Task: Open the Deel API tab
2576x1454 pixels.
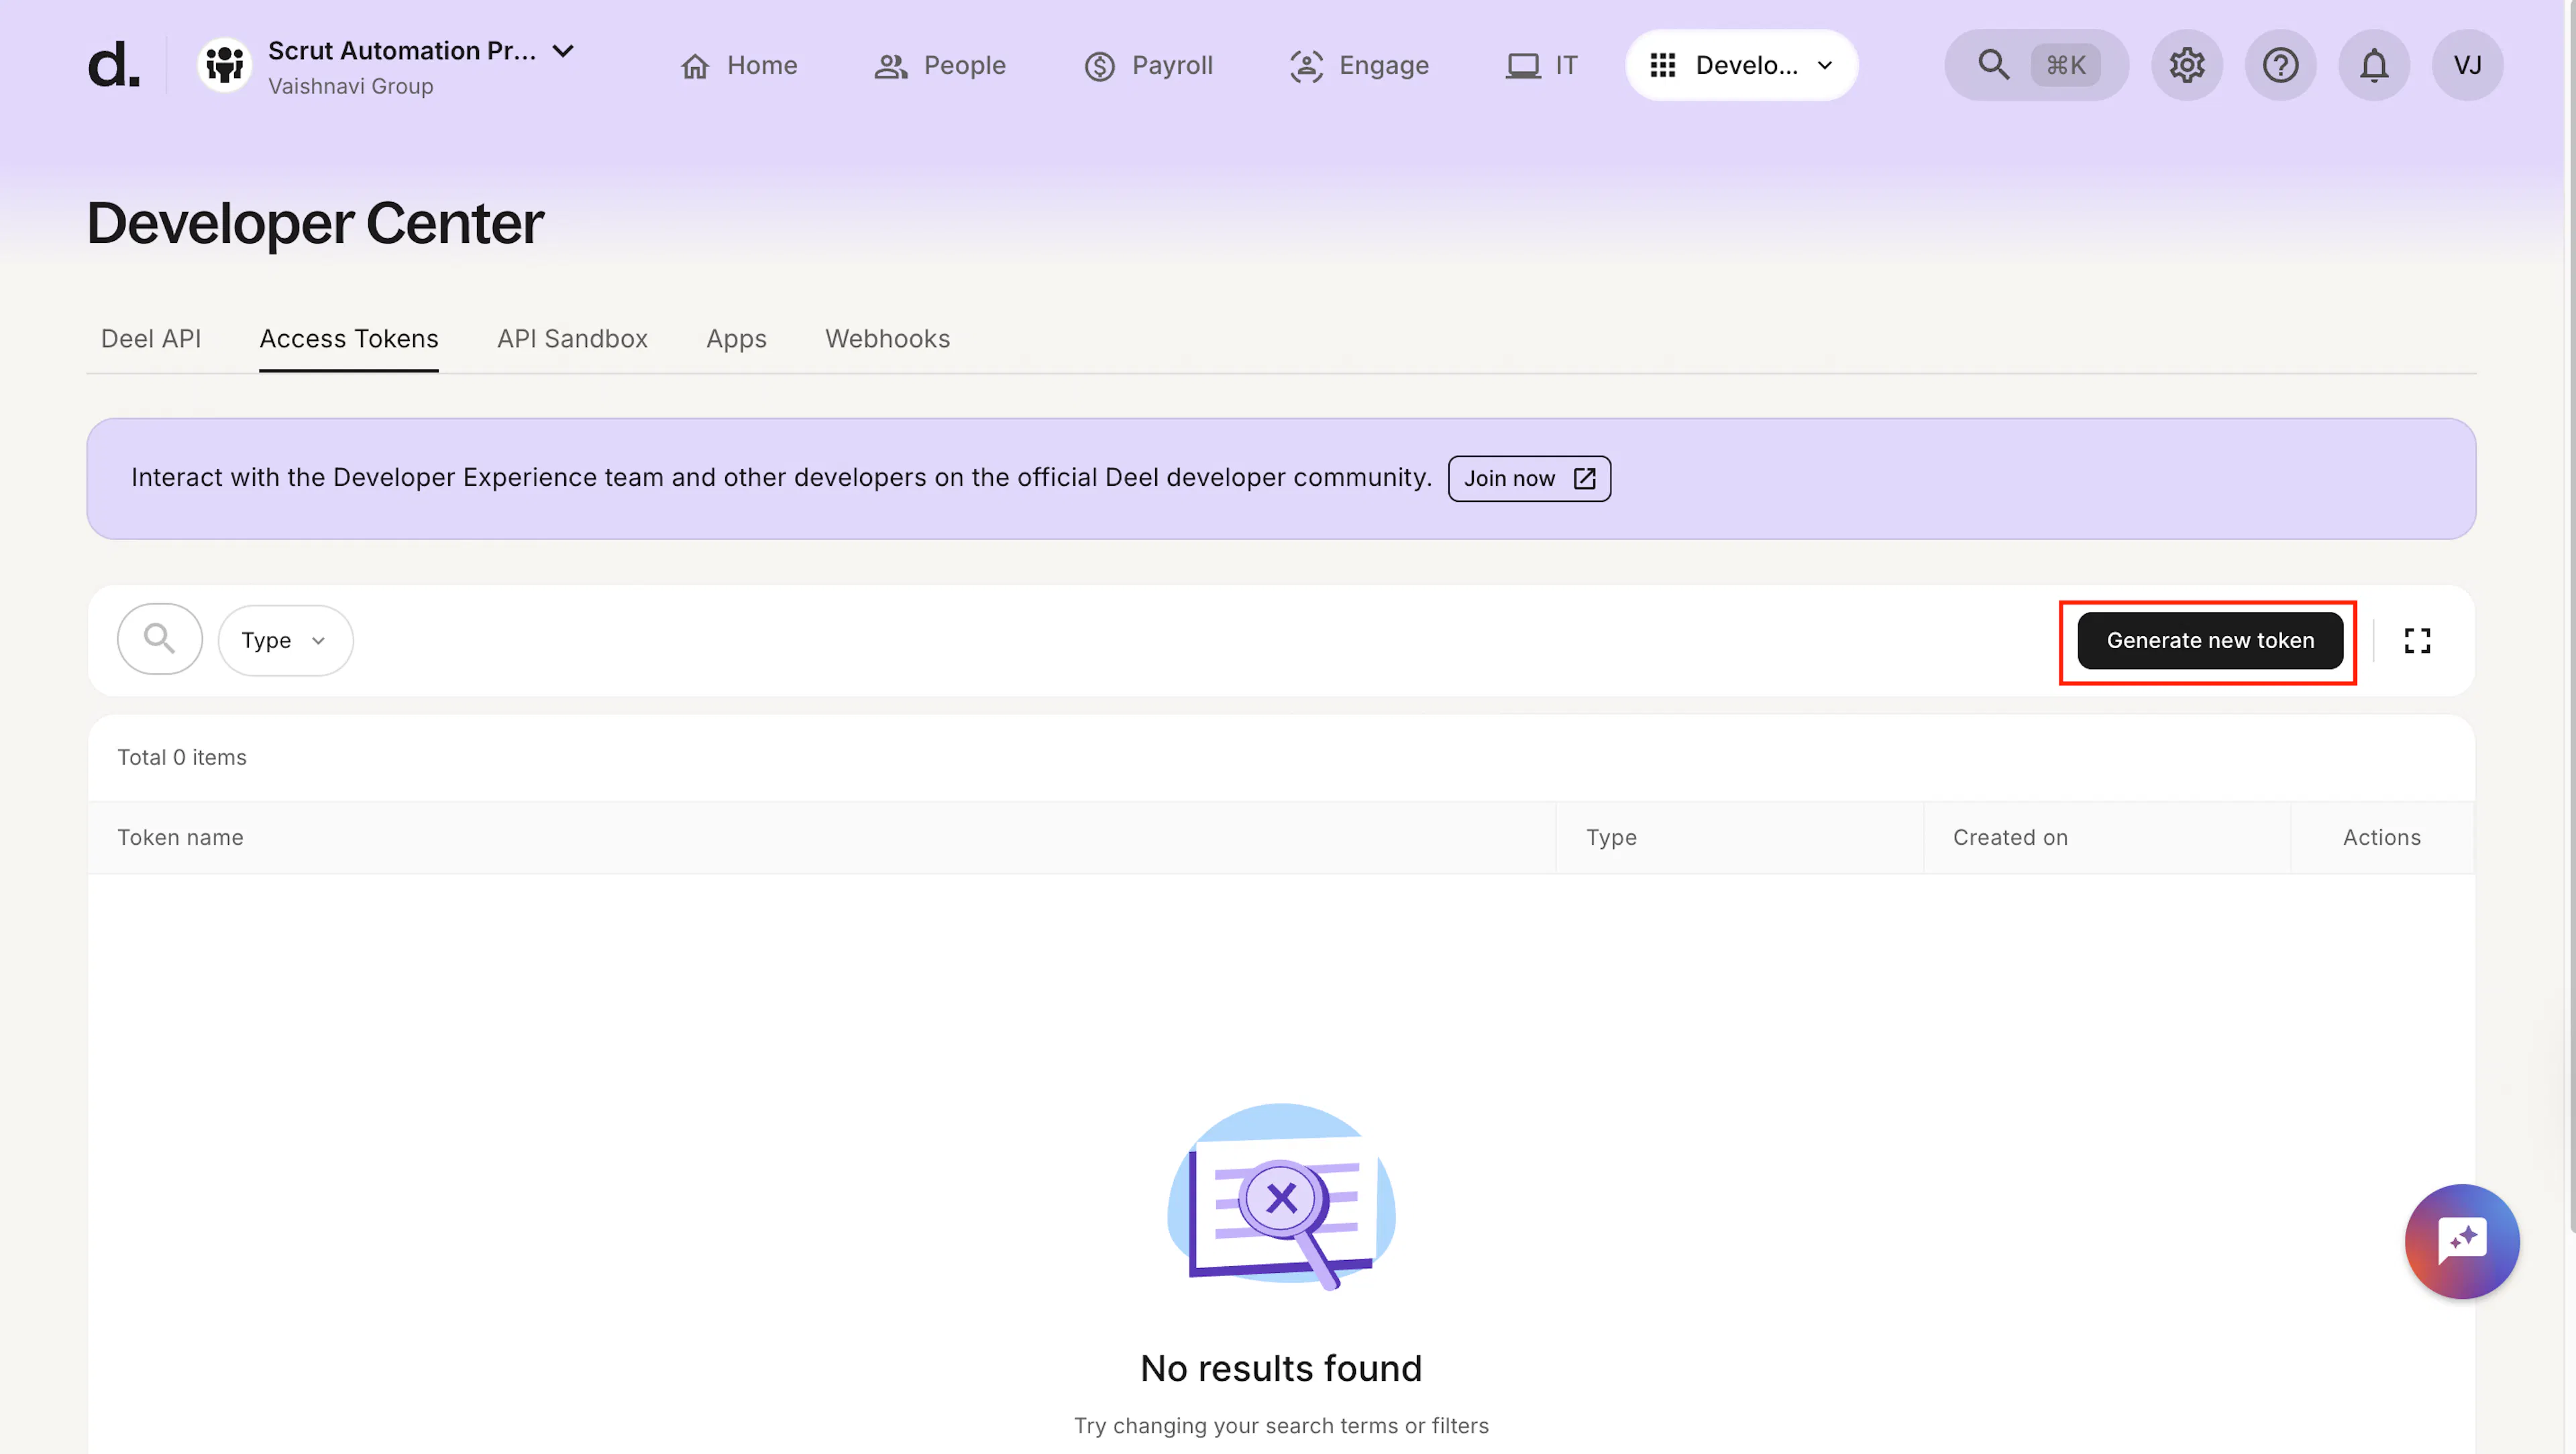Action: click(151, 338)
